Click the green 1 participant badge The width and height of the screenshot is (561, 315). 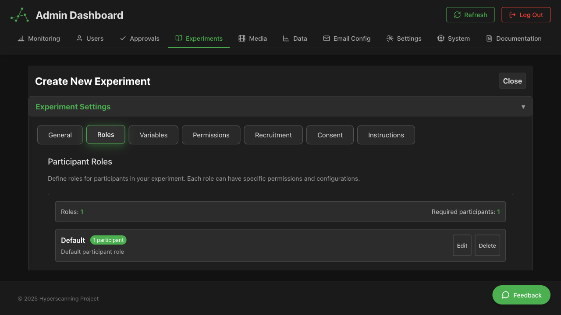point(108,240)
